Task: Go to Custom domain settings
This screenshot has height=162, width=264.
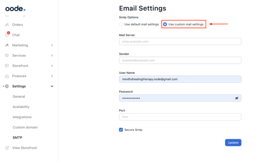Action: point(25,127)
